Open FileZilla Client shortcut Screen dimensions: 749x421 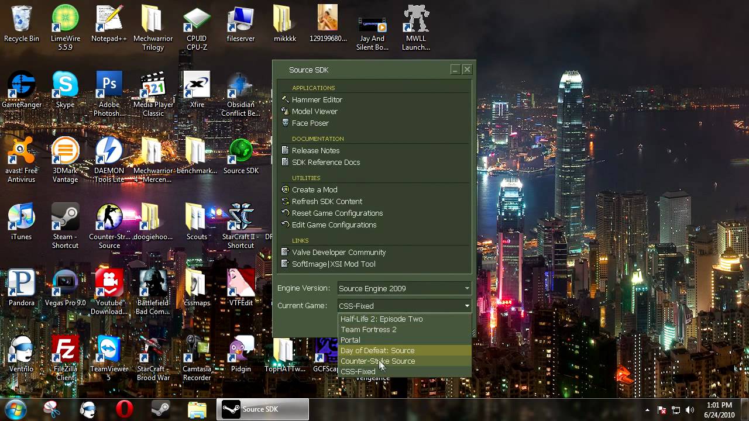[x=65, y=358]
